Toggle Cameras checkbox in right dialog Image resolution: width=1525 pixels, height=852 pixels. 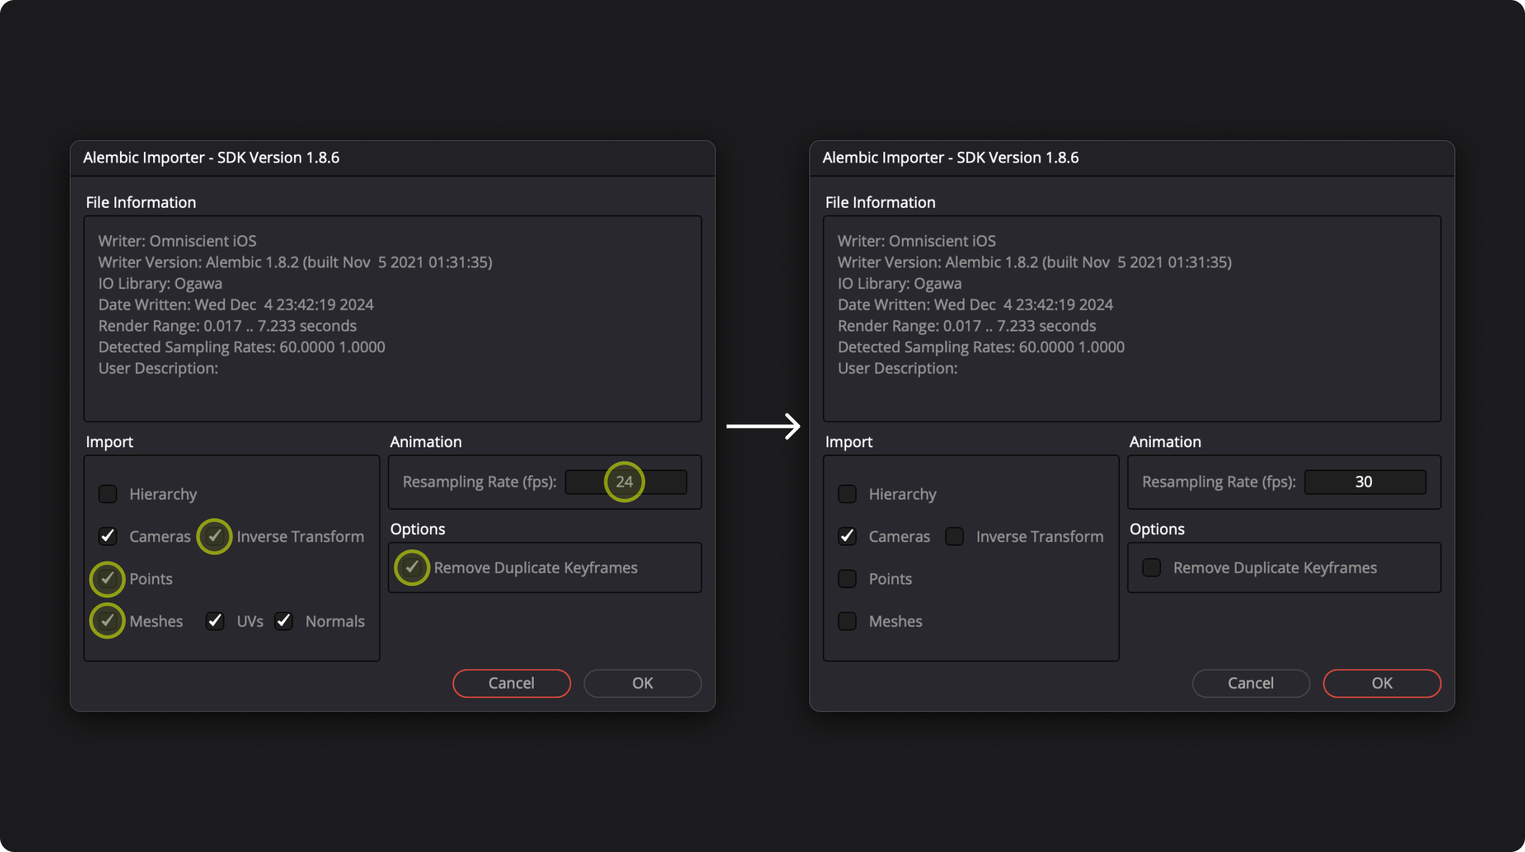coord(847,536)
